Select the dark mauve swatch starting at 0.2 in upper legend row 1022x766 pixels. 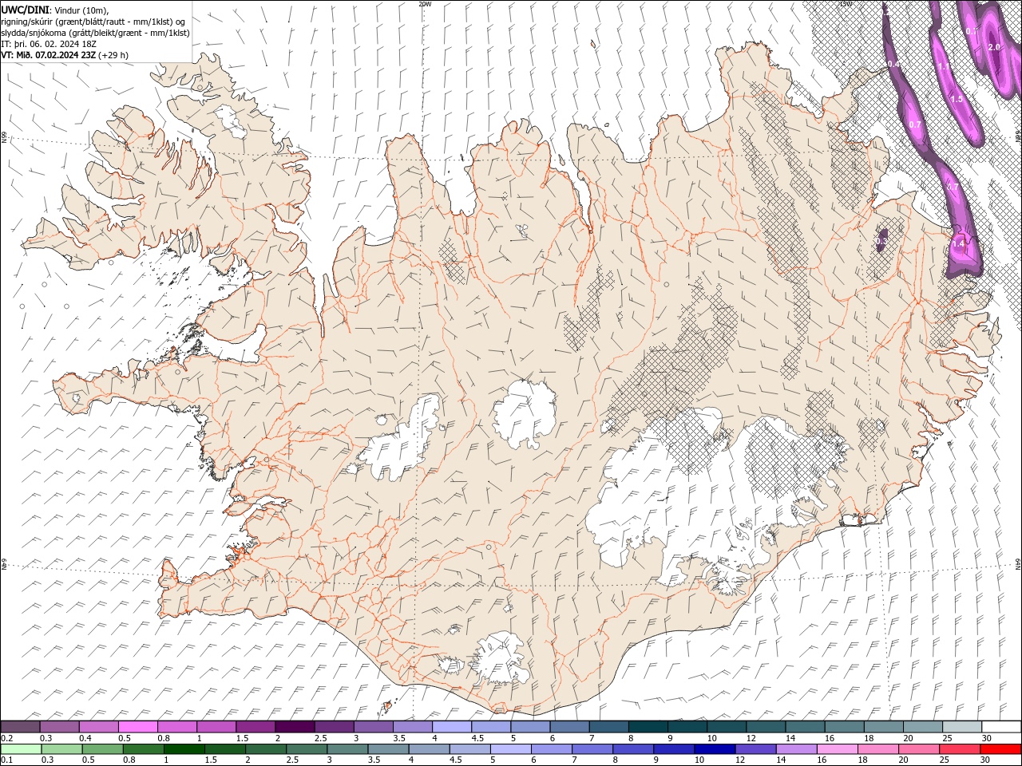21,727
